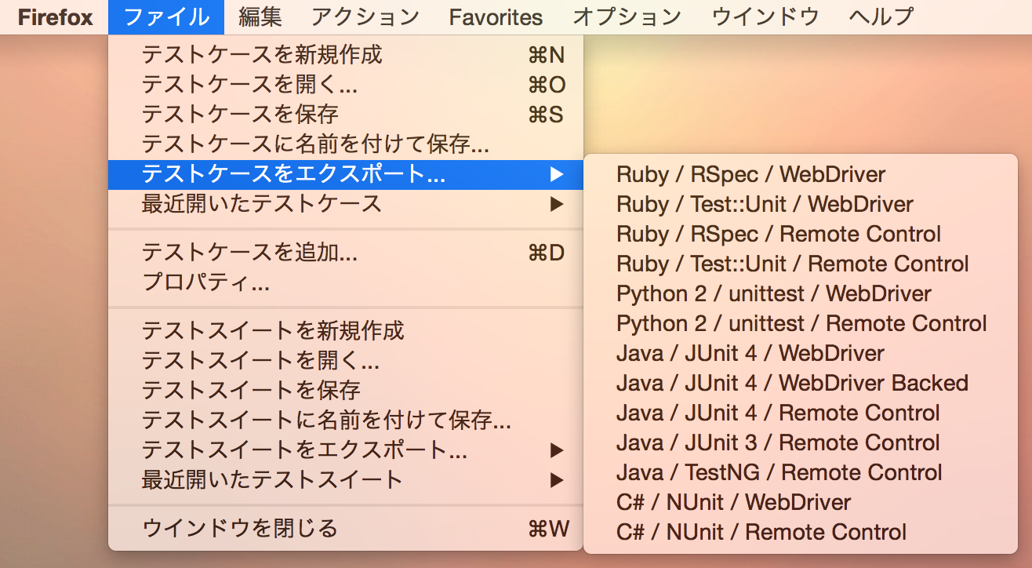Choose テストケースを保存
The height and width of the screenshot is (568, 1032).
pos(346,115)
